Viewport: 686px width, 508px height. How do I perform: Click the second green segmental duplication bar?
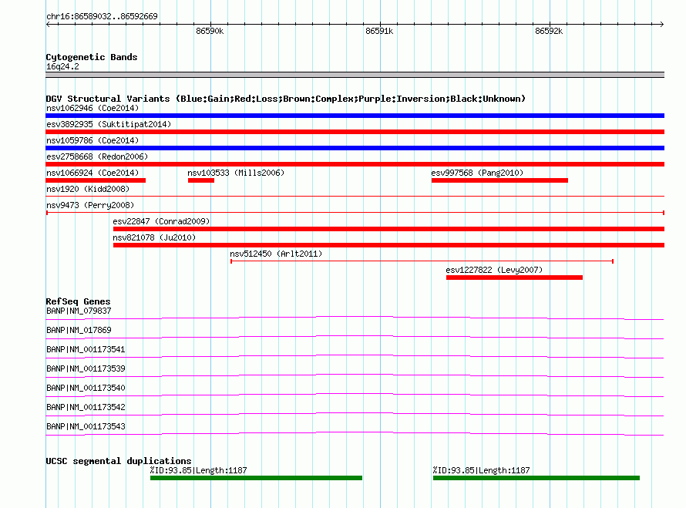coord(536,478)
